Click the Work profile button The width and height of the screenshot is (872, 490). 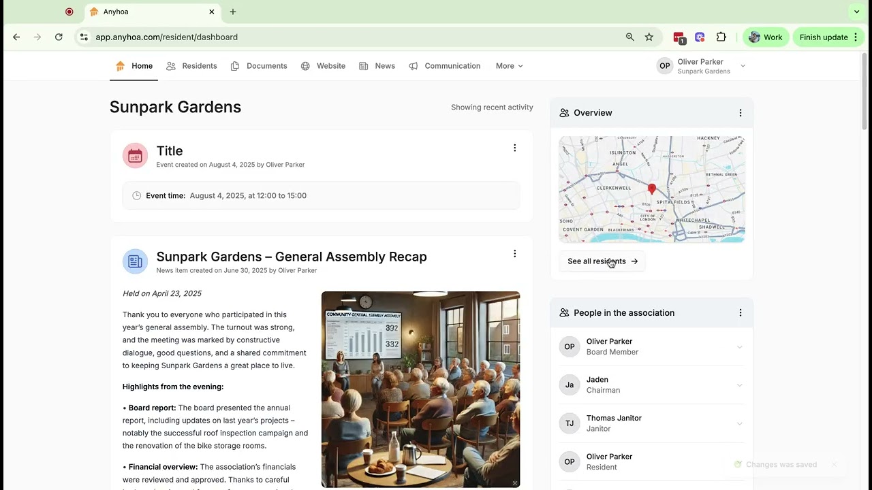pyautogui.click(x=766, y=37)
